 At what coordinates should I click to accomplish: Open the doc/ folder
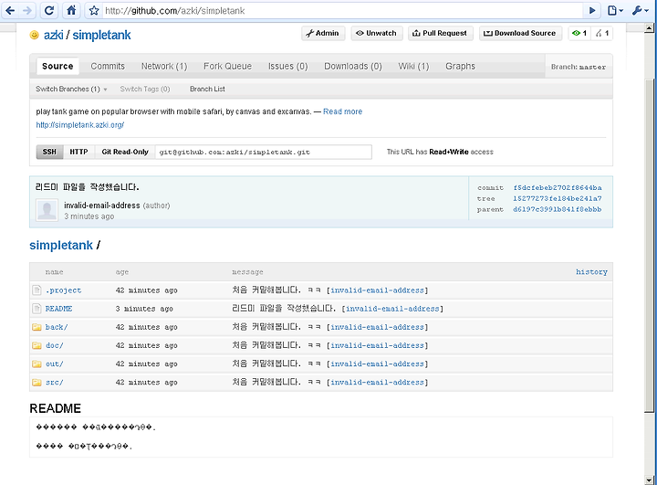click(x=54, y=345)
